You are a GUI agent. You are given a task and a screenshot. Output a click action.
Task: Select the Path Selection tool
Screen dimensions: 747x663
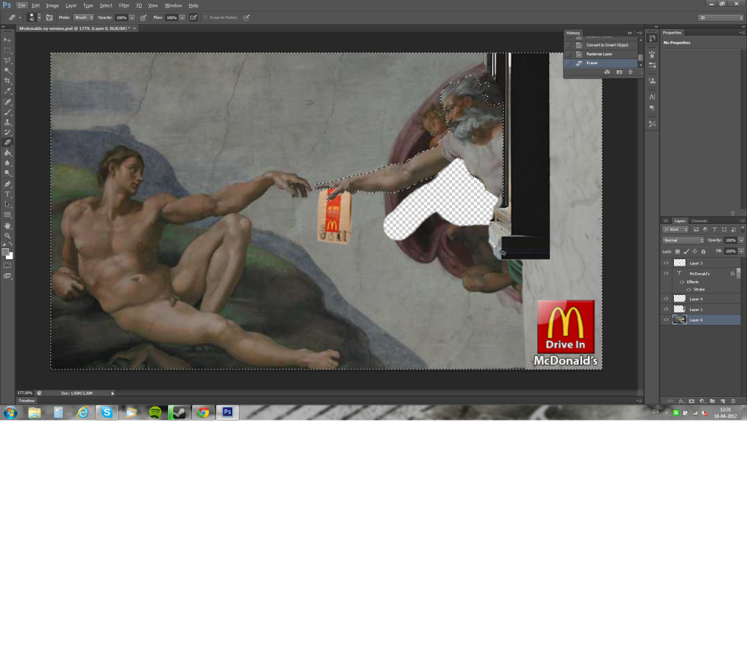pos(7,204)
